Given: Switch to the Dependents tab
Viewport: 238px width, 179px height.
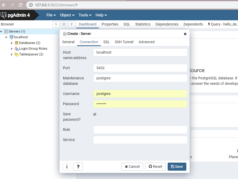Looking at the screenshot, I should (193, 24).
